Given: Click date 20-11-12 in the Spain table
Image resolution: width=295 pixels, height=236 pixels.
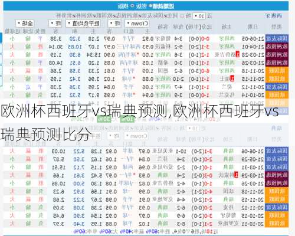Looking at the screenshot, I should (x=253, y=87).
